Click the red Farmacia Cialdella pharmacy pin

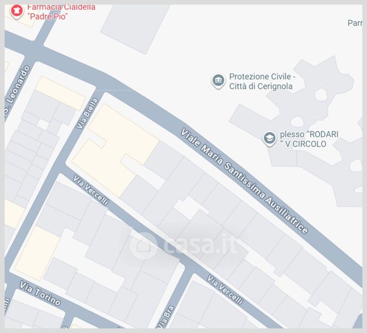point(17,11)
